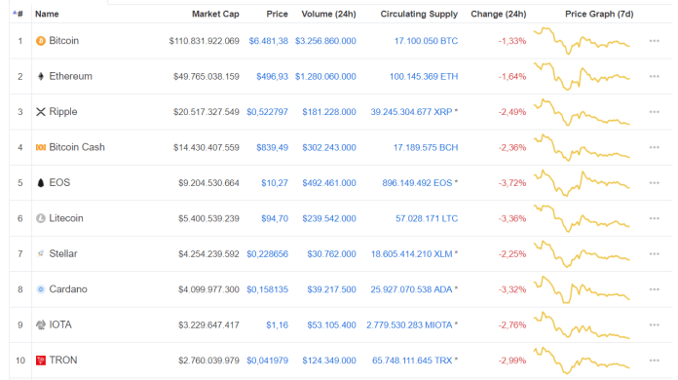Click the Bitcoin Cash orange logo icon
Viewport: 678px width, 380px height.
[41, 147]
